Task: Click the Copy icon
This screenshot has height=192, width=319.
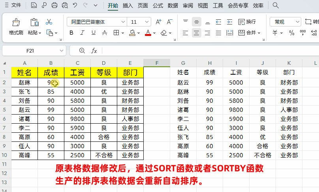Action: click(x=50, y=32)
